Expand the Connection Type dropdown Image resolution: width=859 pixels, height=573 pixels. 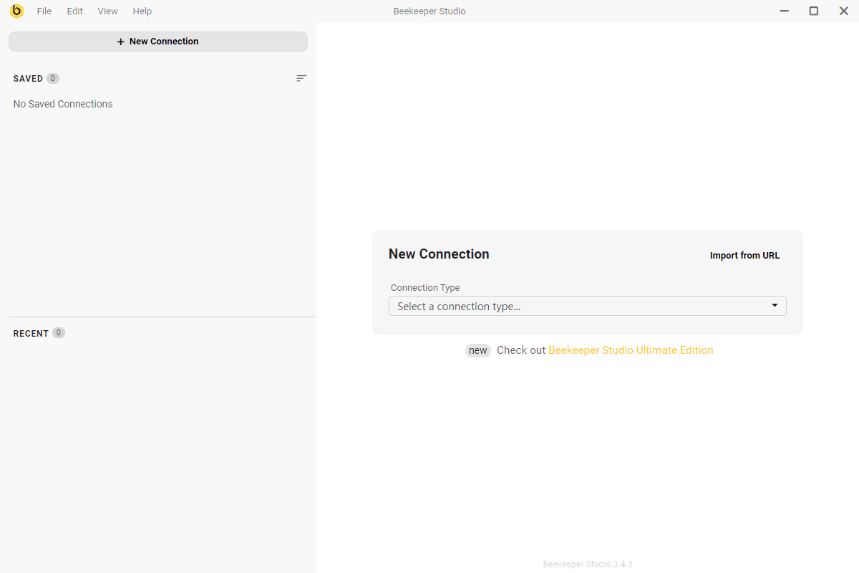(x=587, y=307)
